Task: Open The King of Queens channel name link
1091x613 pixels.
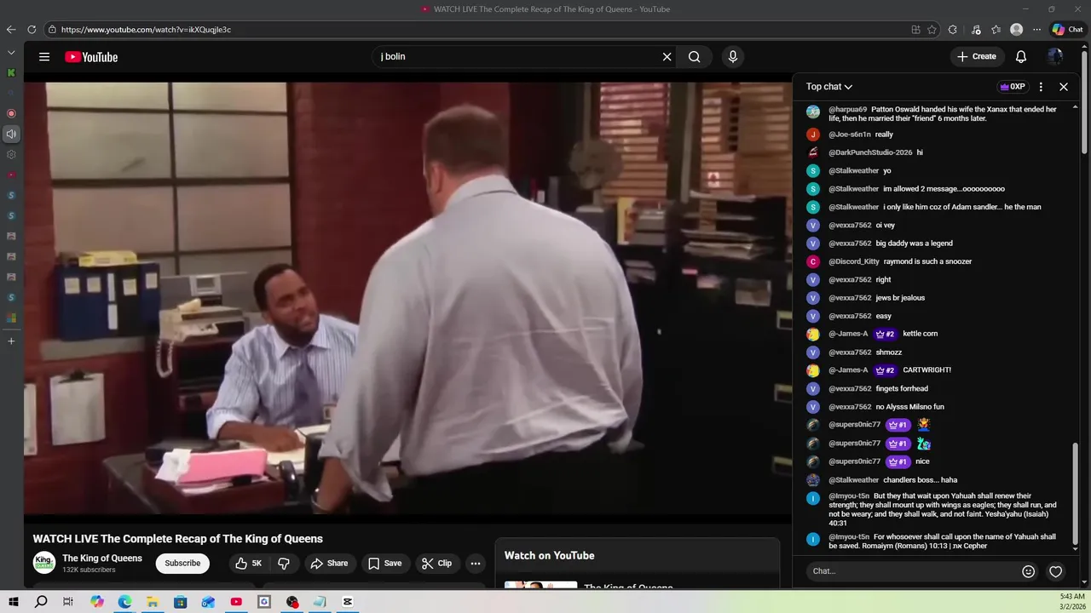Action: pyautogui.click(x=102, y=559)
